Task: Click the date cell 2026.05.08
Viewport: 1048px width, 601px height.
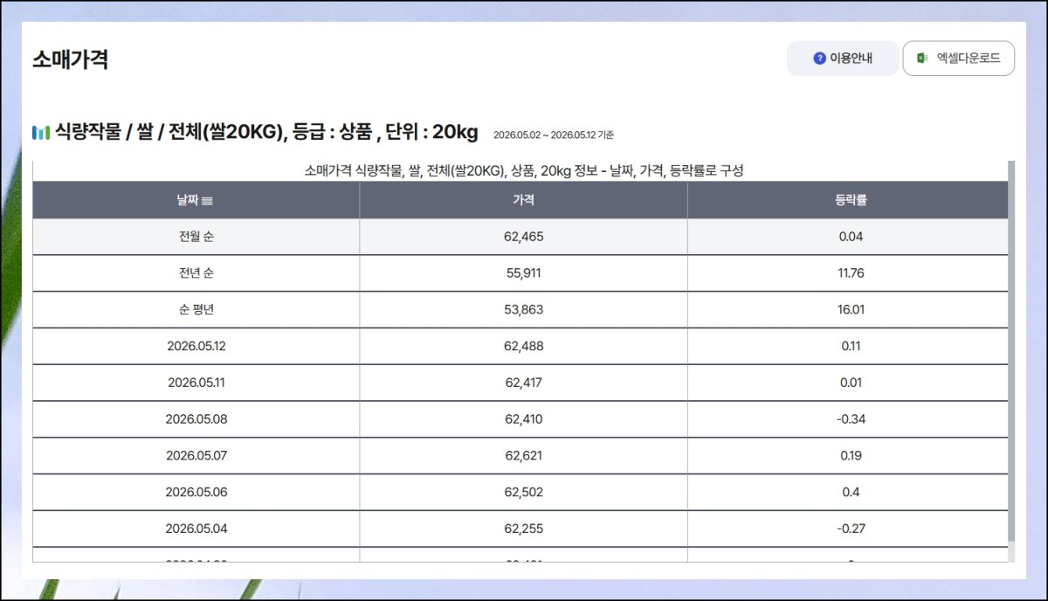Action: point(196,419)
